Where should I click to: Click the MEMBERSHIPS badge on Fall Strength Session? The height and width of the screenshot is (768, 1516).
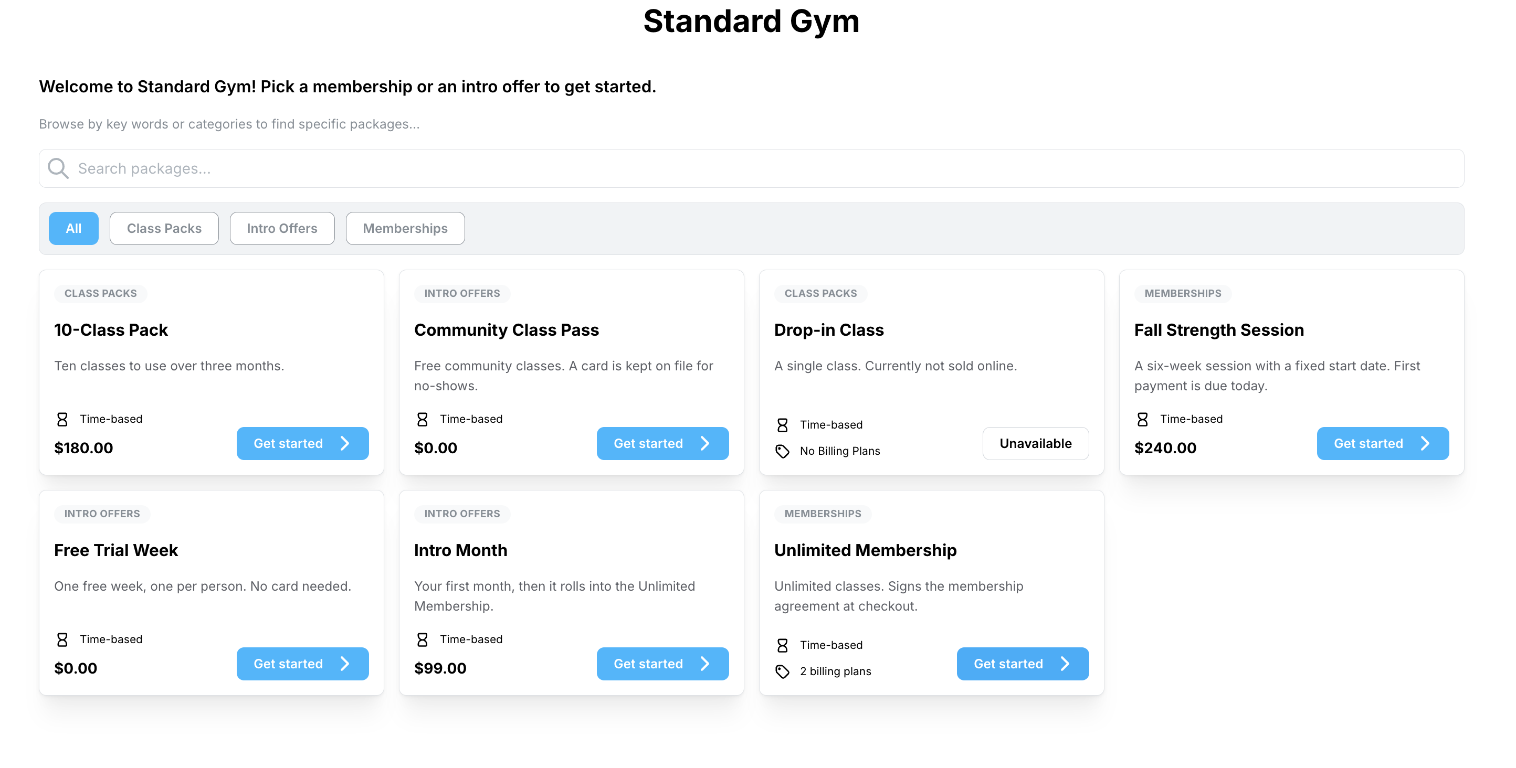click(1182, 294)
